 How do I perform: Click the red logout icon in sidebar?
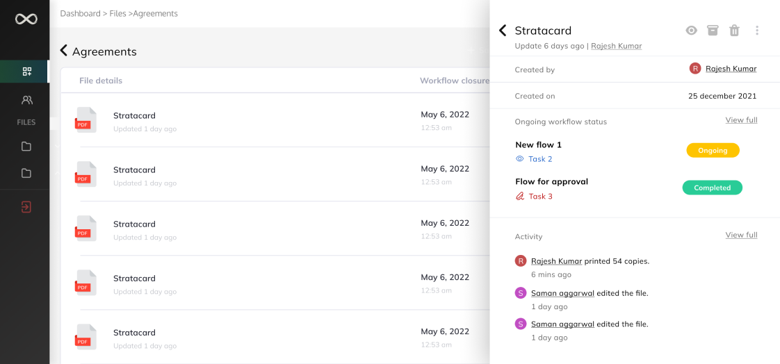pyautogui.click(x=26, y=207)
